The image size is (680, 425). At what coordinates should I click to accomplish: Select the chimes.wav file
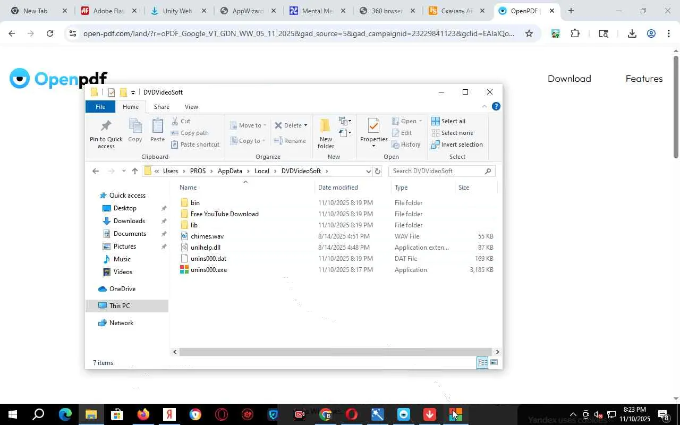click(x=207, y=236)
